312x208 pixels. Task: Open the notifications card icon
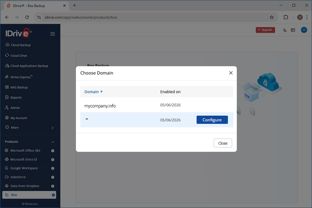tap(293, 30)
